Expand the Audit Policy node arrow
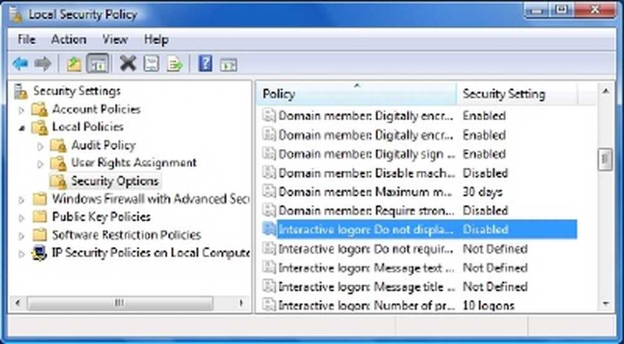This screenshot has width=624, height=344. 40,146
